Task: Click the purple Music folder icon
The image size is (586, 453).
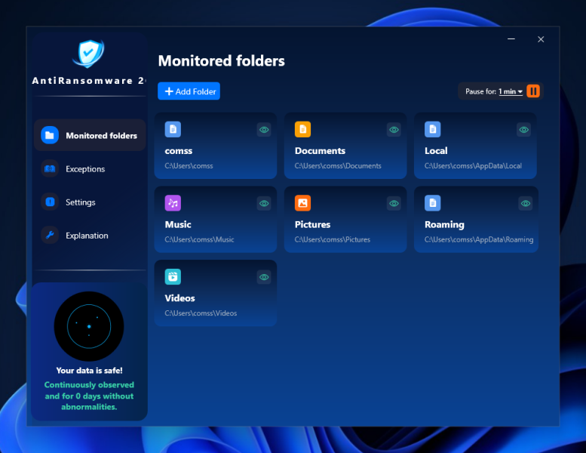Action: coord(173,203)
